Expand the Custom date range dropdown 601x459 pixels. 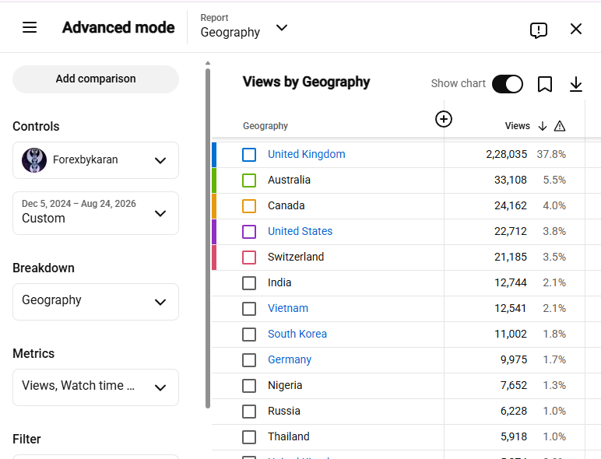click(x=96, y=213)
